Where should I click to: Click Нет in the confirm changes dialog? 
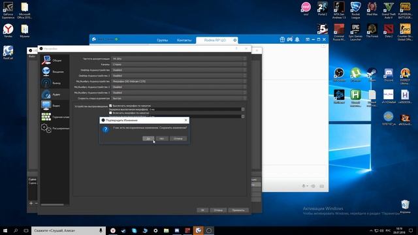coord(162,138)
